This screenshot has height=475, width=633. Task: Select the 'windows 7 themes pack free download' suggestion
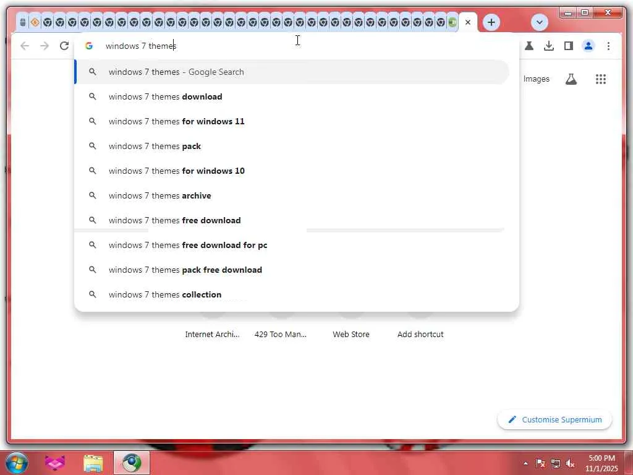292,270
